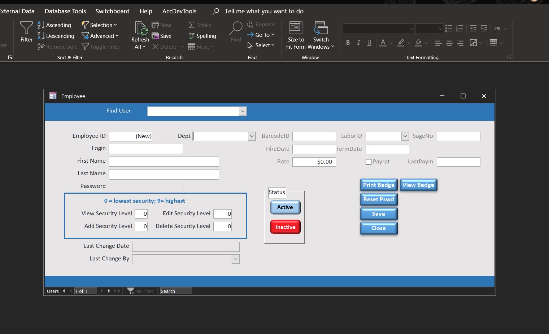549x334 pixels.
Task: Expand the Find User combo box
Action: coord(243,111)
